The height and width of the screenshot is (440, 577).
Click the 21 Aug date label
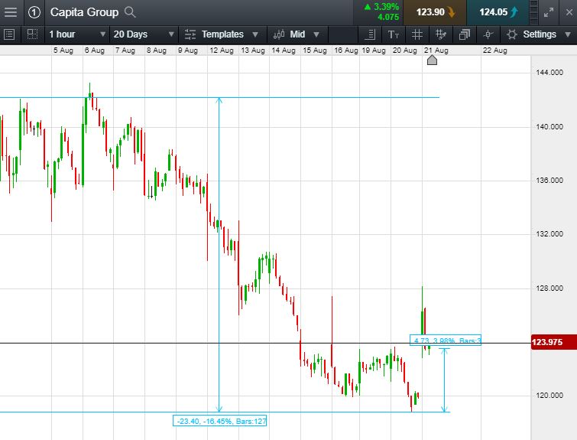(436, 51)
